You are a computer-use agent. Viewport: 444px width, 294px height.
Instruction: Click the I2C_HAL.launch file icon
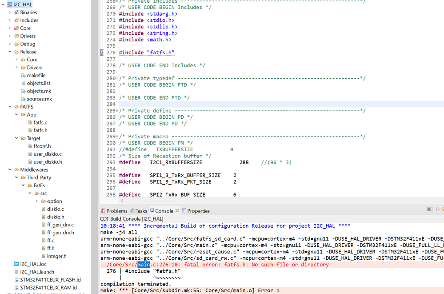[16, 272]
